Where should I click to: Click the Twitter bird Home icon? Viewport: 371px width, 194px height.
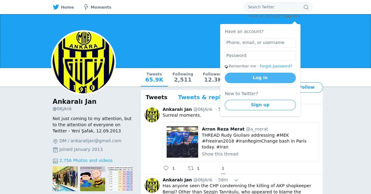coord(56,7)
